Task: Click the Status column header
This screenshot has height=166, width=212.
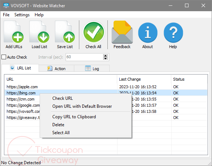Action: pyautogui.click(x=189, y=79)
